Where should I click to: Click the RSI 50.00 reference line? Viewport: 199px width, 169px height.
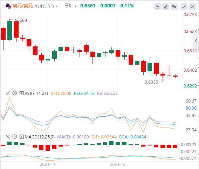click(93, 108)
